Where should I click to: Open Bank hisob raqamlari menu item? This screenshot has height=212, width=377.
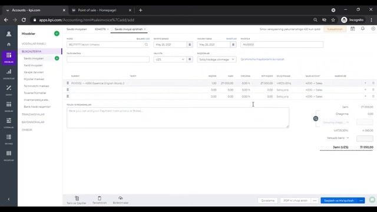tap(37, 107)
